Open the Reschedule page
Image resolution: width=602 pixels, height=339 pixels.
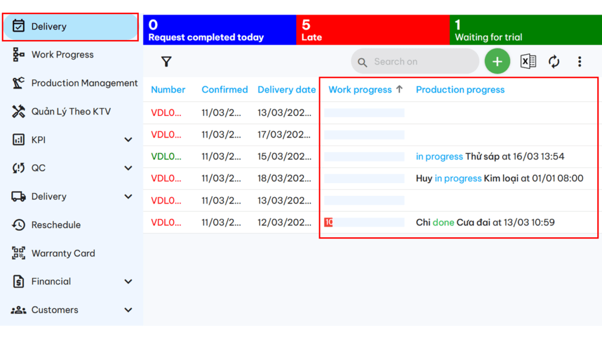[x=56, y=225]
